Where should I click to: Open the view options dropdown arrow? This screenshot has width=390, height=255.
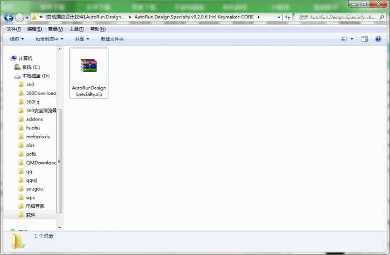[352, 39]
